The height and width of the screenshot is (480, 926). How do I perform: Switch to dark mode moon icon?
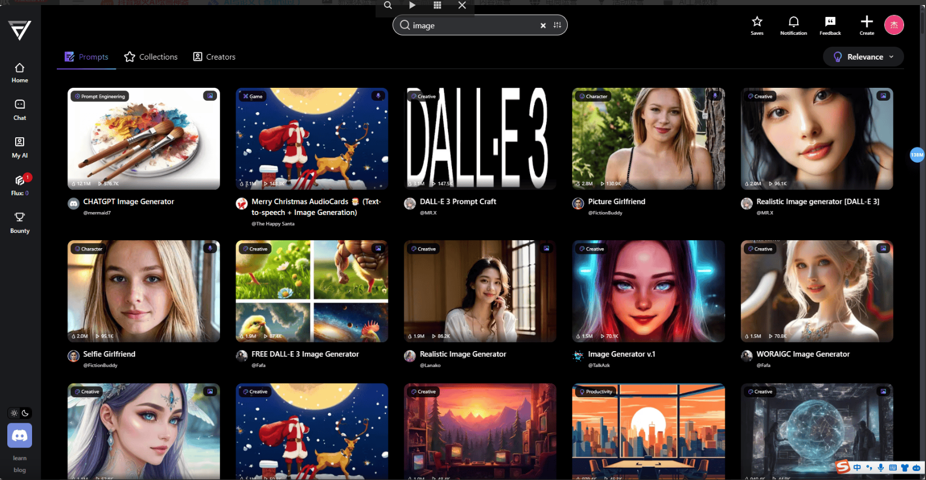(25, 413)
